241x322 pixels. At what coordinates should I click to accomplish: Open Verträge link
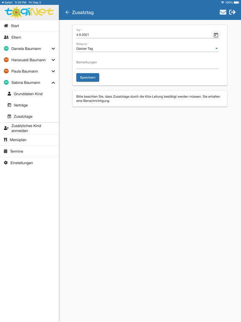tap(21, 105)
